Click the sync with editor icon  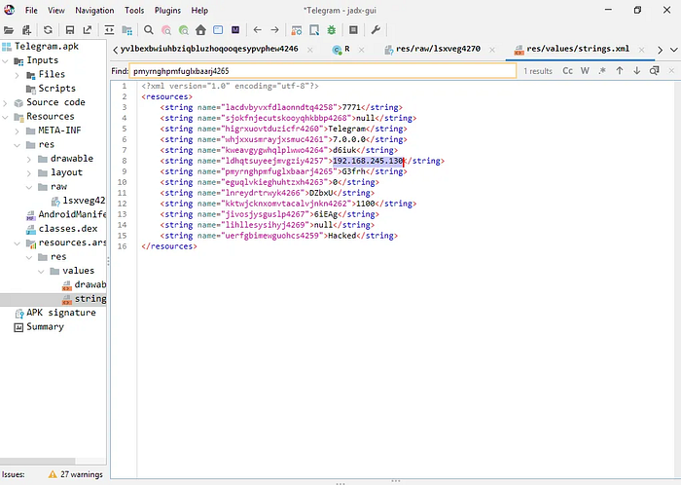tap(109, 30)
